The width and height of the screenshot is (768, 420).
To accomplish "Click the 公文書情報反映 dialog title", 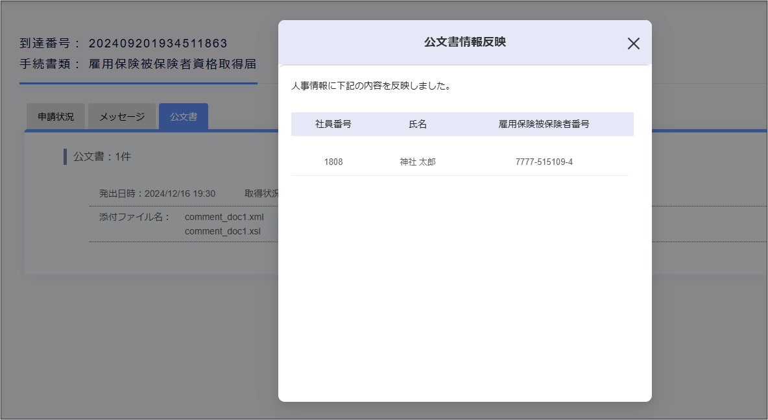I will point(465,42).
